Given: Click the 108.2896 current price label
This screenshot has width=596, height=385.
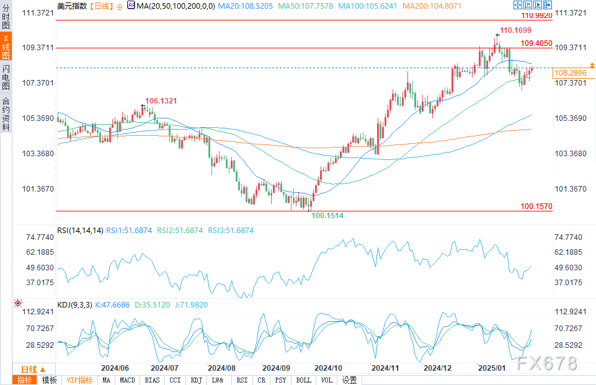Looking at the screenshot, I should [573, 73].
